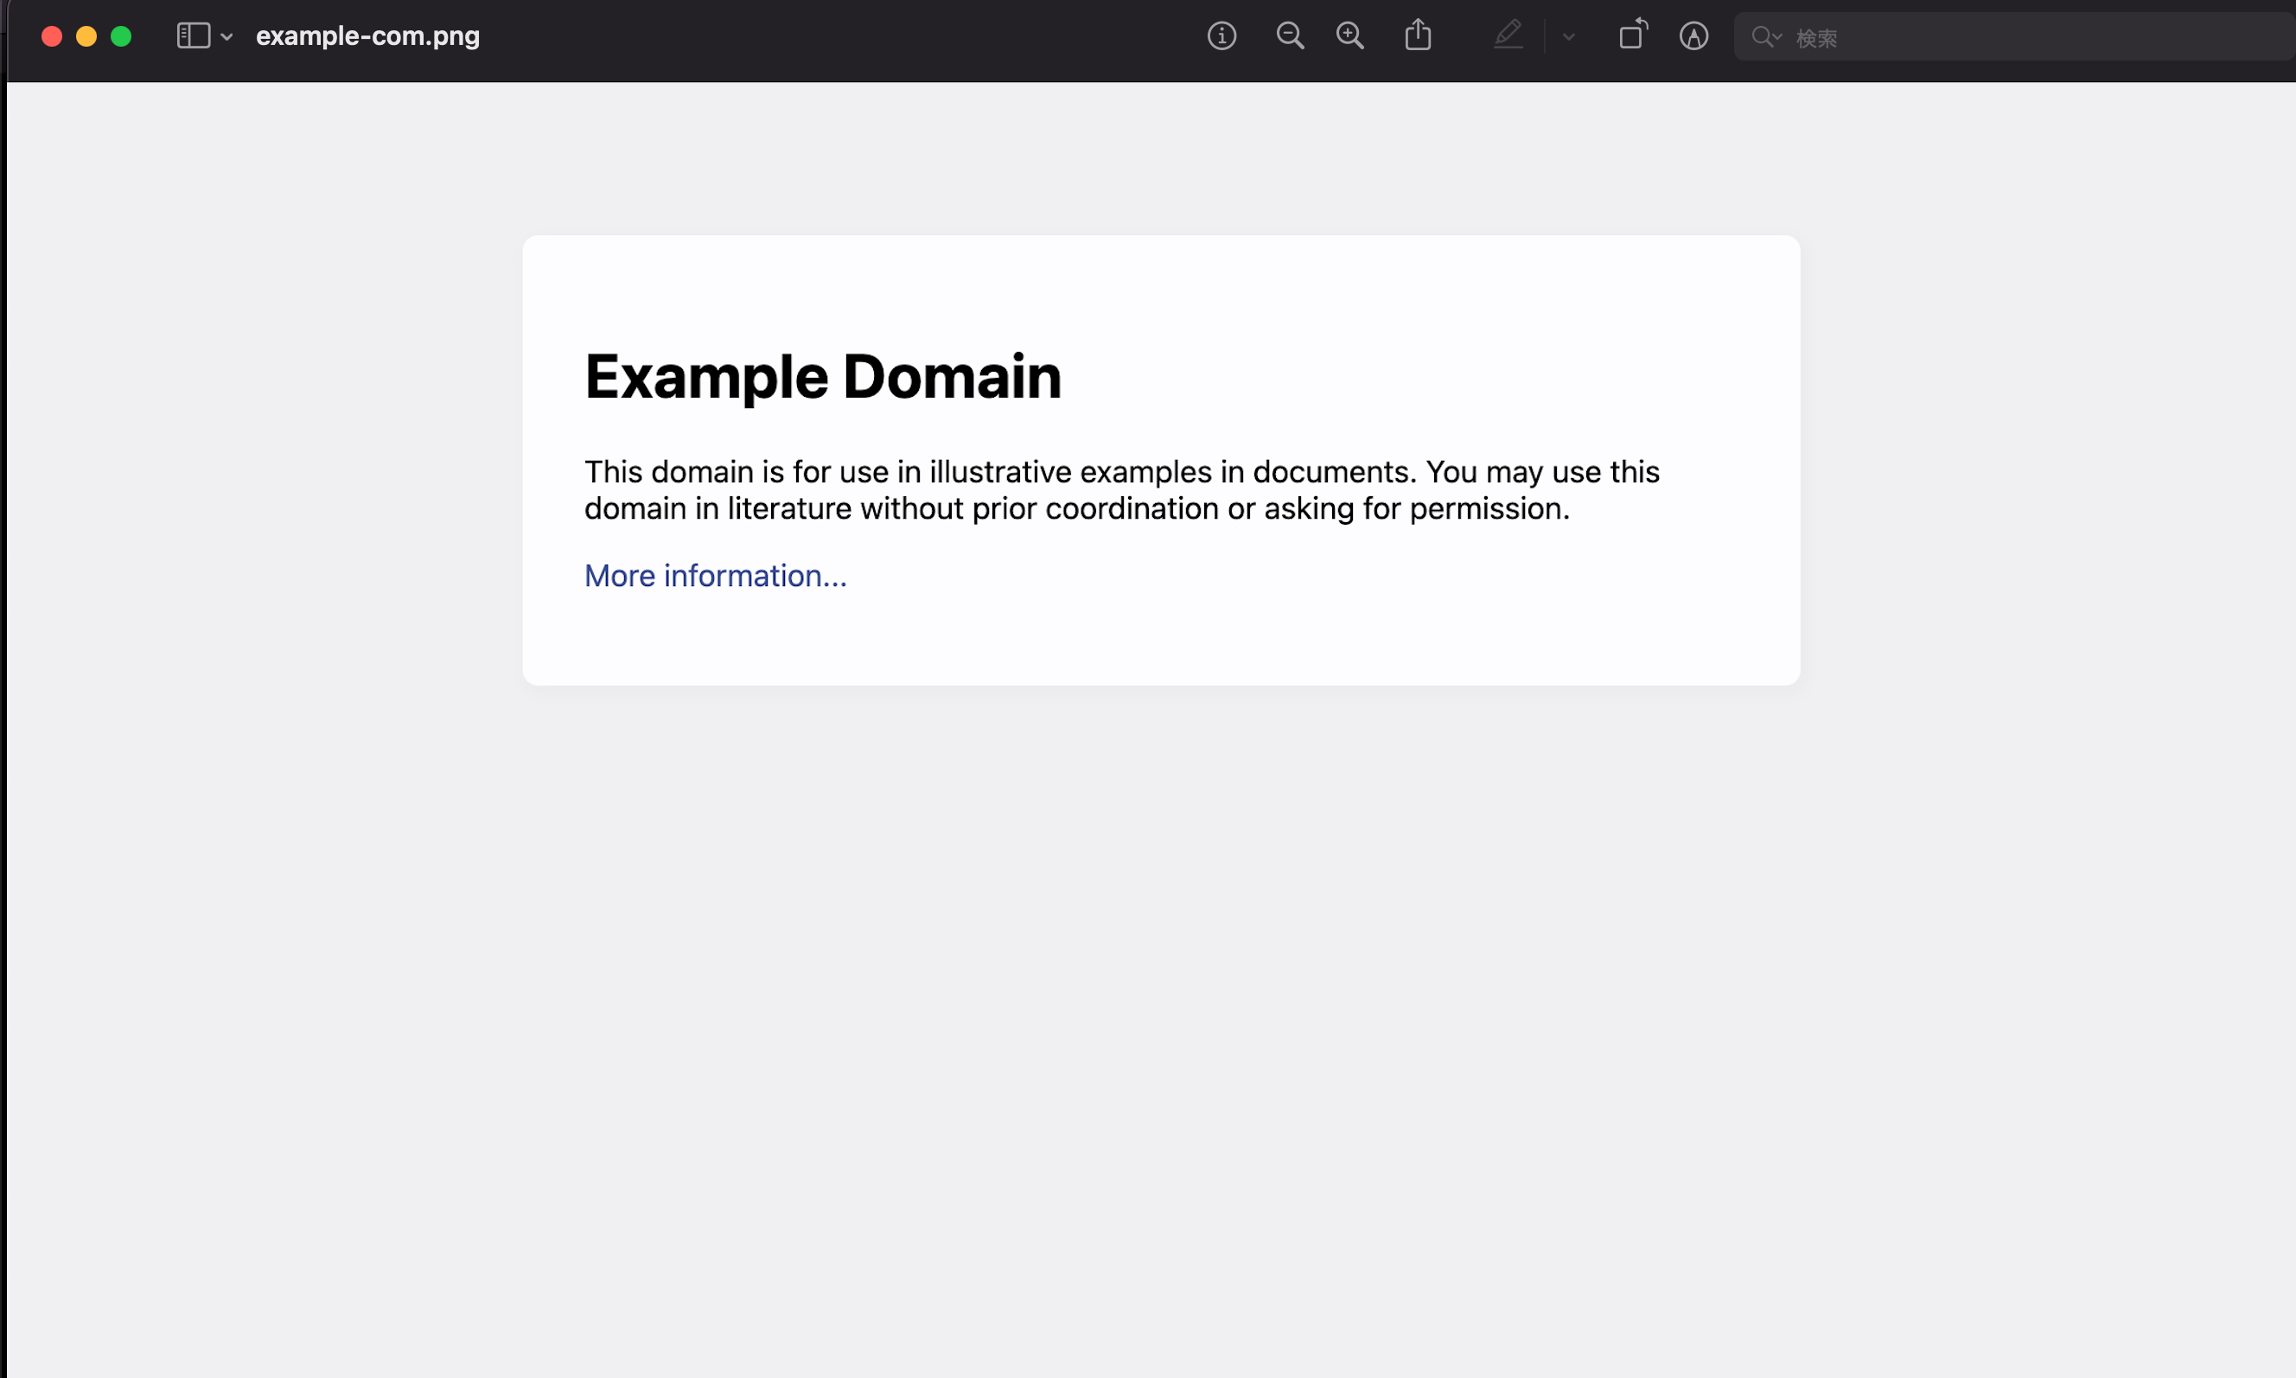Click the Example Domain heading
Viewport: 2296px width, 1378px height.
pos(823,377)
